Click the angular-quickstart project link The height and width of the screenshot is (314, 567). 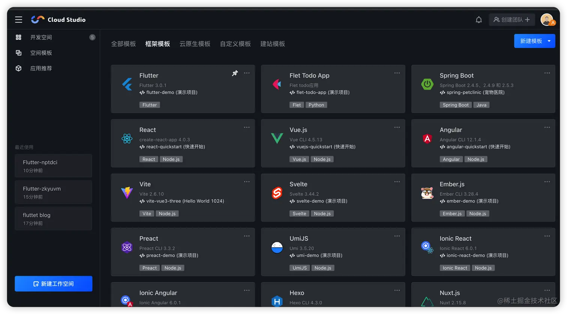tap(475, 147)
